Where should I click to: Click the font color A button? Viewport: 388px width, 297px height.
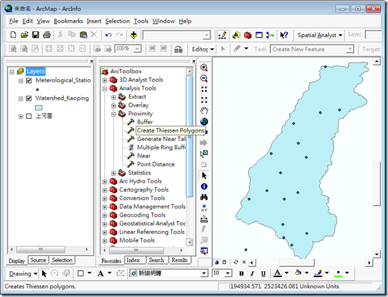coord(278,273)
